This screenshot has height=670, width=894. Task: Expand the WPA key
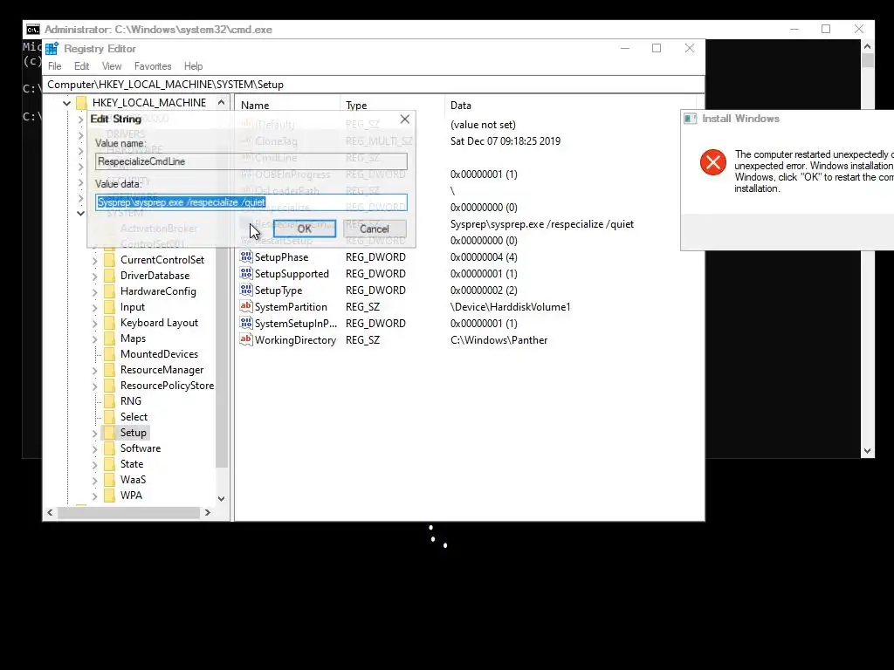[x=94, y=496]
